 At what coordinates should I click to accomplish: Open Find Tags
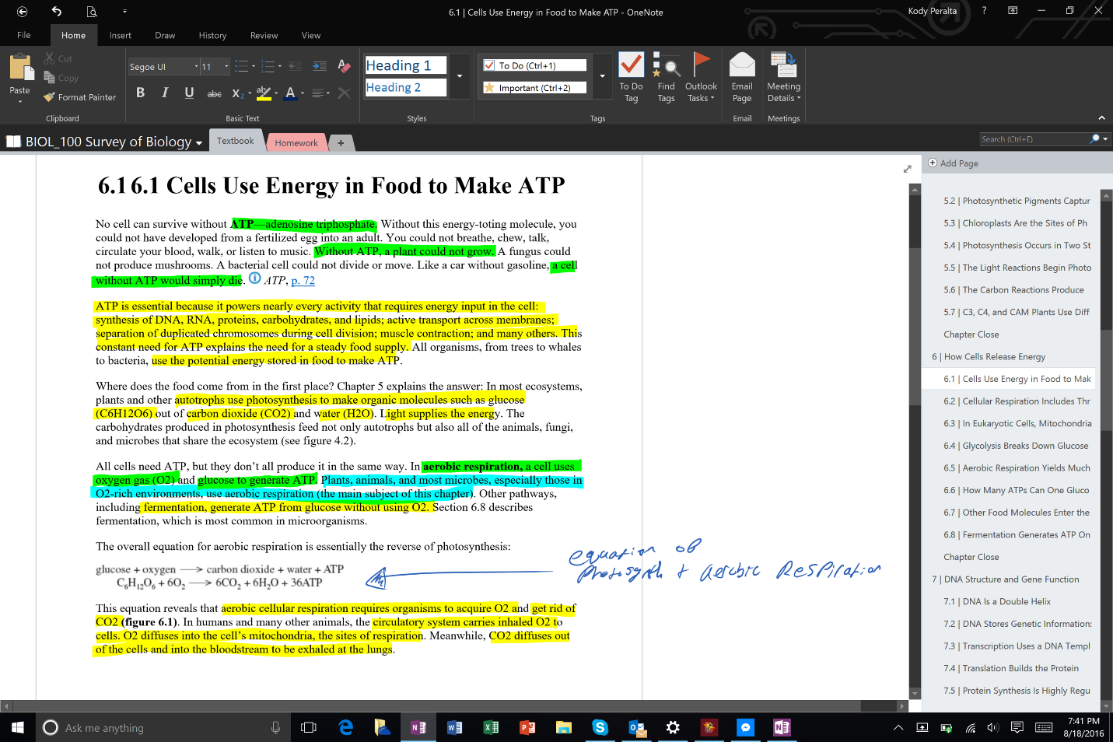(666, 77)
